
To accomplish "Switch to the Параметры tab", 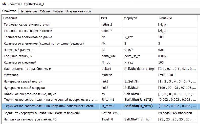I will coord(28,11).
